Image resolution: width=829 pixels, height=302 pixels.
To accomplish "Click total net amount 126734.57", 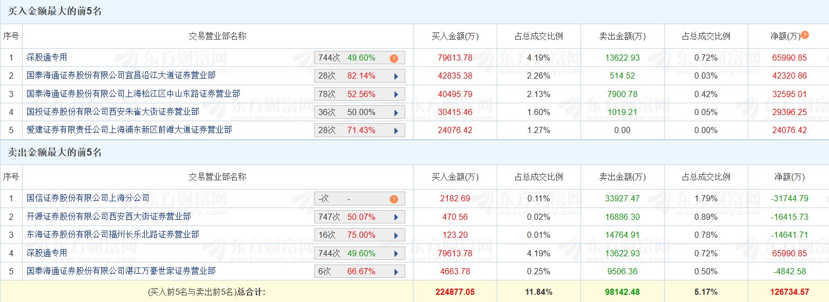I will 789,292.
